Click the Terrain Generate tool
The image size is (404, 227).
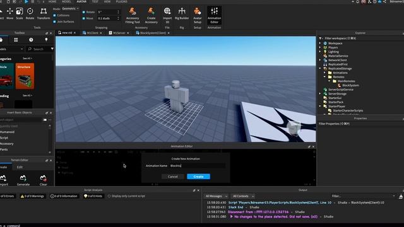click(x=23, y=180)
